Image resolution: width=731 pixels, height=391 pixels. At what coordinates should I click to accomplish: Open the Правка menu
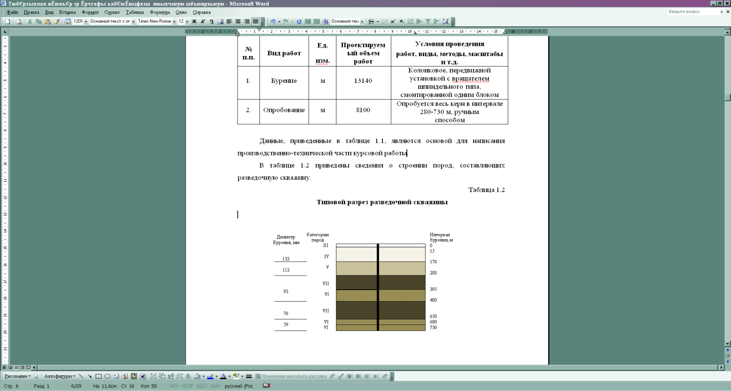(32, 12)
